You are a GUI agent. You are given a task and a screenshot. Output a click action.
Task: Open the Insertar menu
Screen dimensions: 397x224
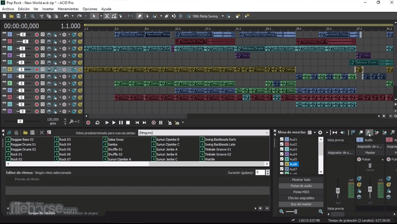48,9
